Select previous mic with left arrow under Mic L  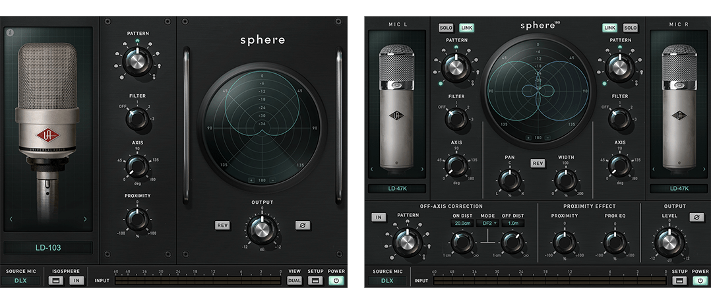372,169
